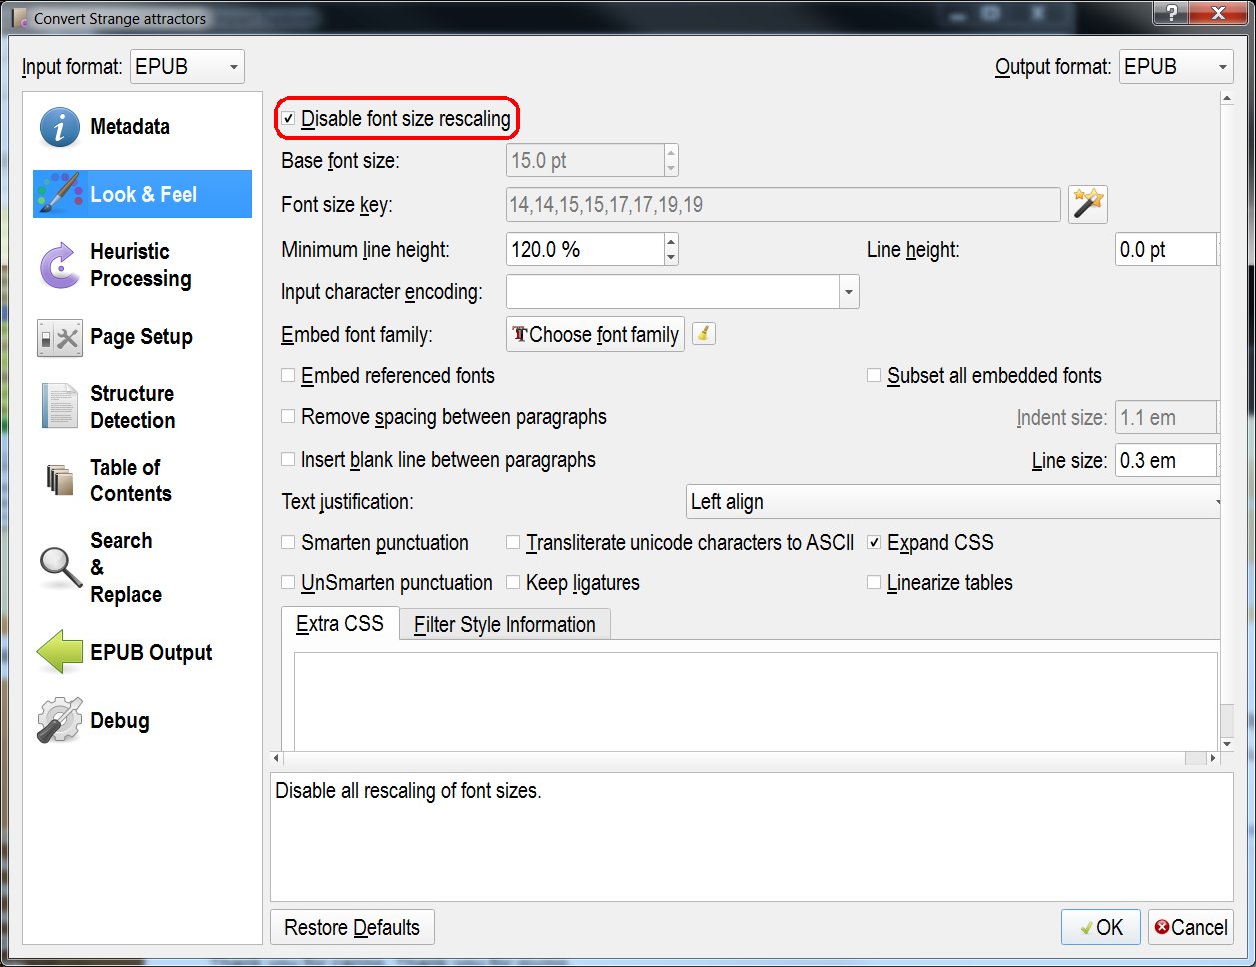Image resolution: width=1256 pixels, height=967 pixels.
Task: Click in Line height field
Action: pyautogui.click(x=1165, y=249)
